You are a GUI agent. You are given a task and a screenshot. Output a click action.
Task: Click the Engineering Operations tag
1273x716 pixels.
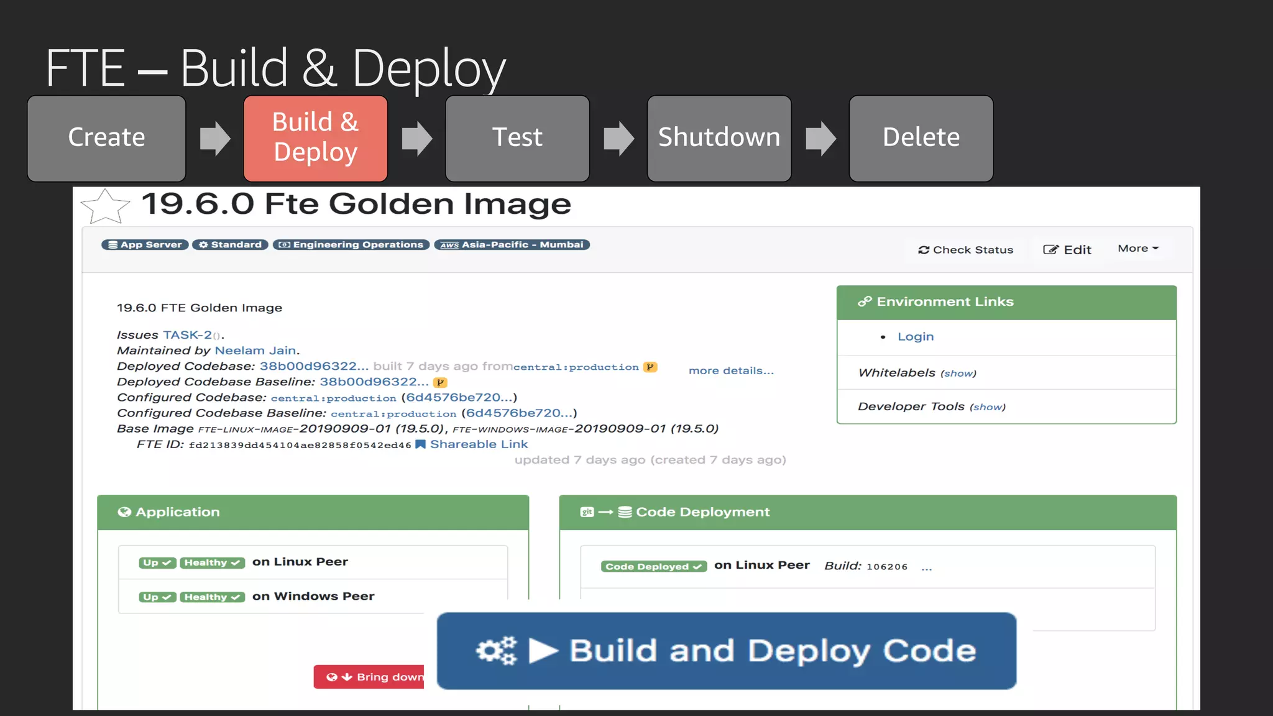(351, 245)
